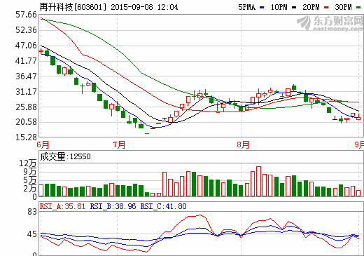This screenshot has width=364, height=256.
Task: Click the RSI_B:38.96 indicator value
Action: pos(113,206)
